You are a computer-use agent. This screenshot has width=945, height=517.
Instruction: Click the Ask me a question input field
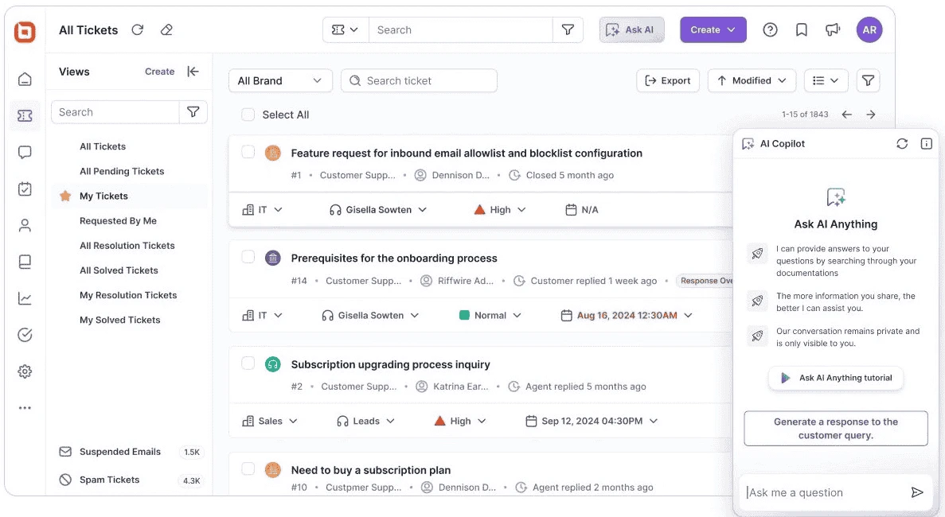[x=820, y=492]
